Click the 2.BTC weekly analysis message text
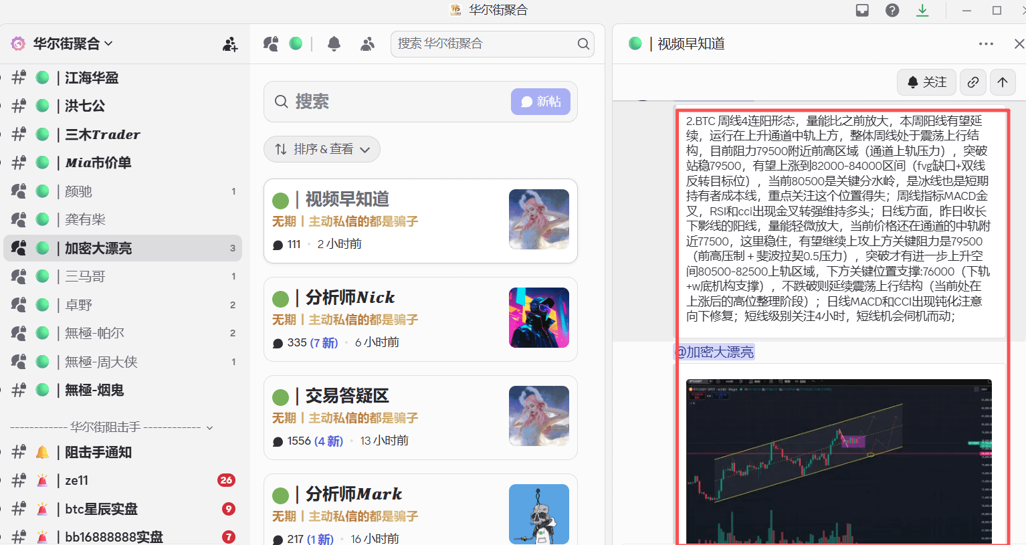The width and height of the screenshot is (1026, 545). point(839,218)
